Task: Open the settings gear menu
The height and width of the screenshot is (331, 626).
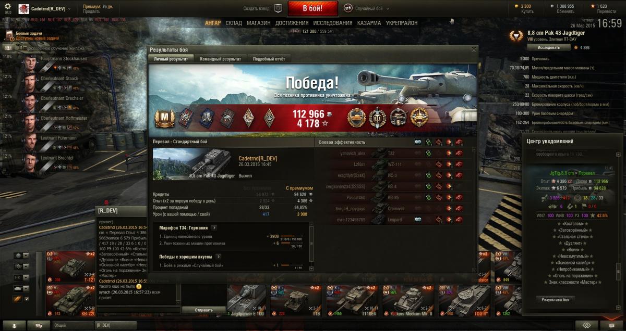Action: coord(7,6)
